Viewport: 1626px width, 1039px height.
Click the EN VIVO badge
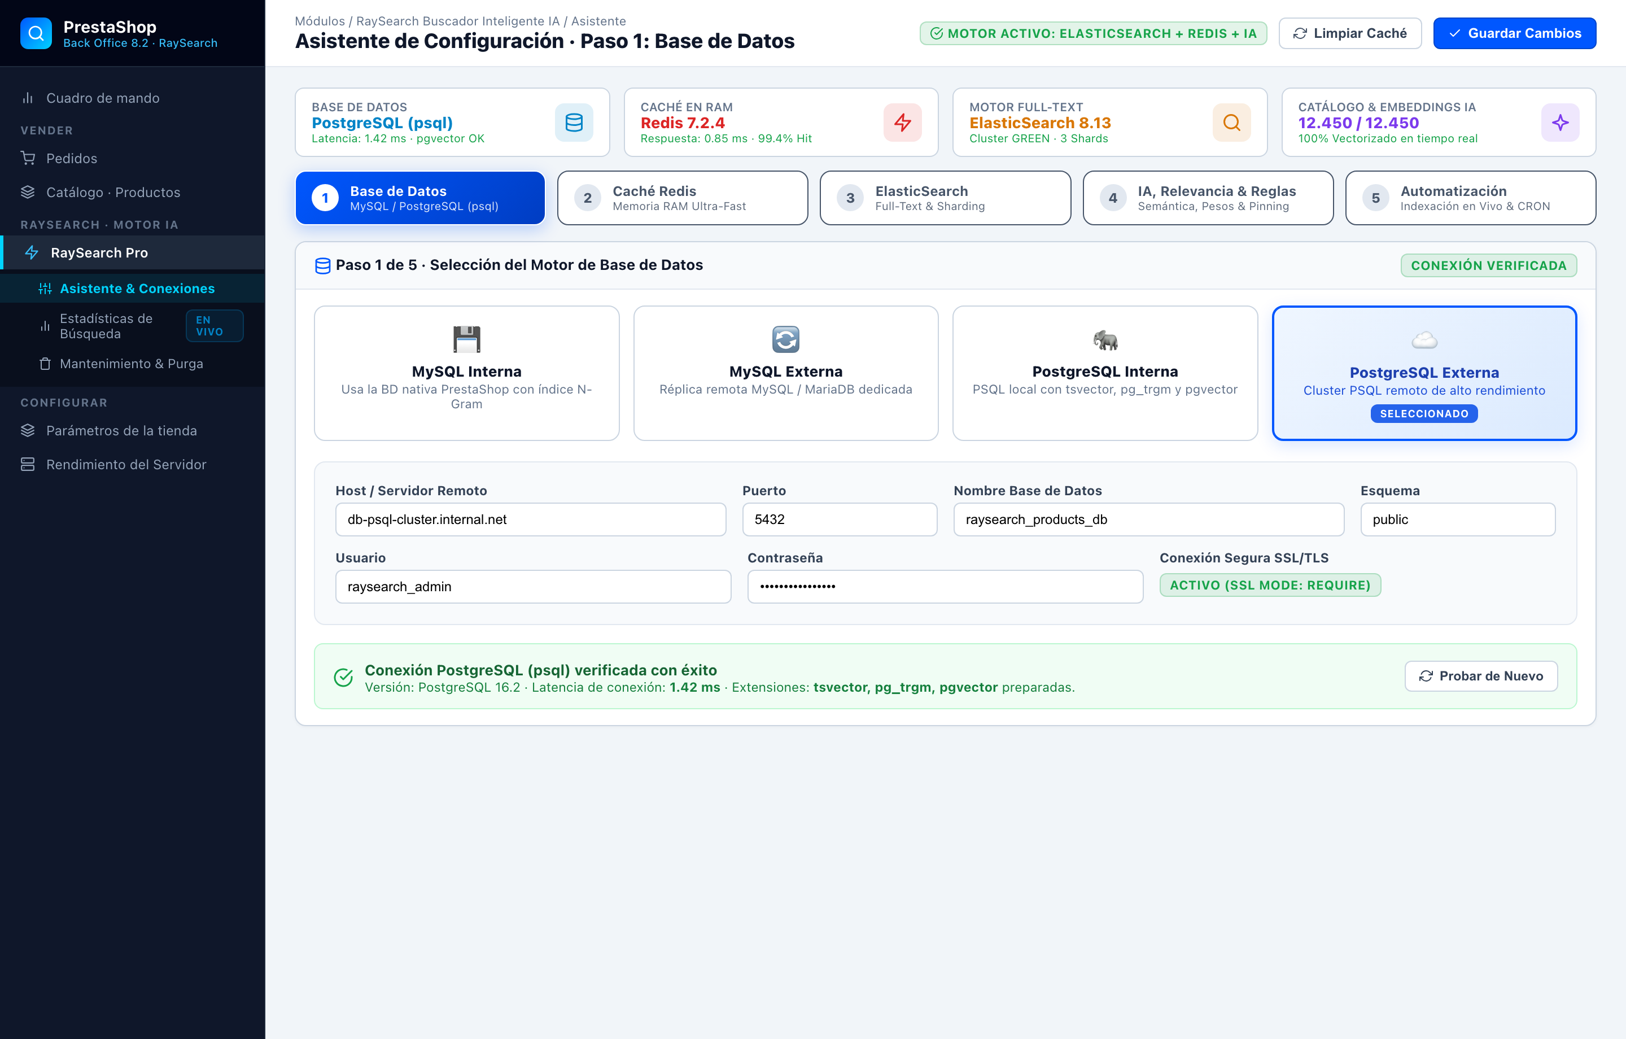coord(214,326)
